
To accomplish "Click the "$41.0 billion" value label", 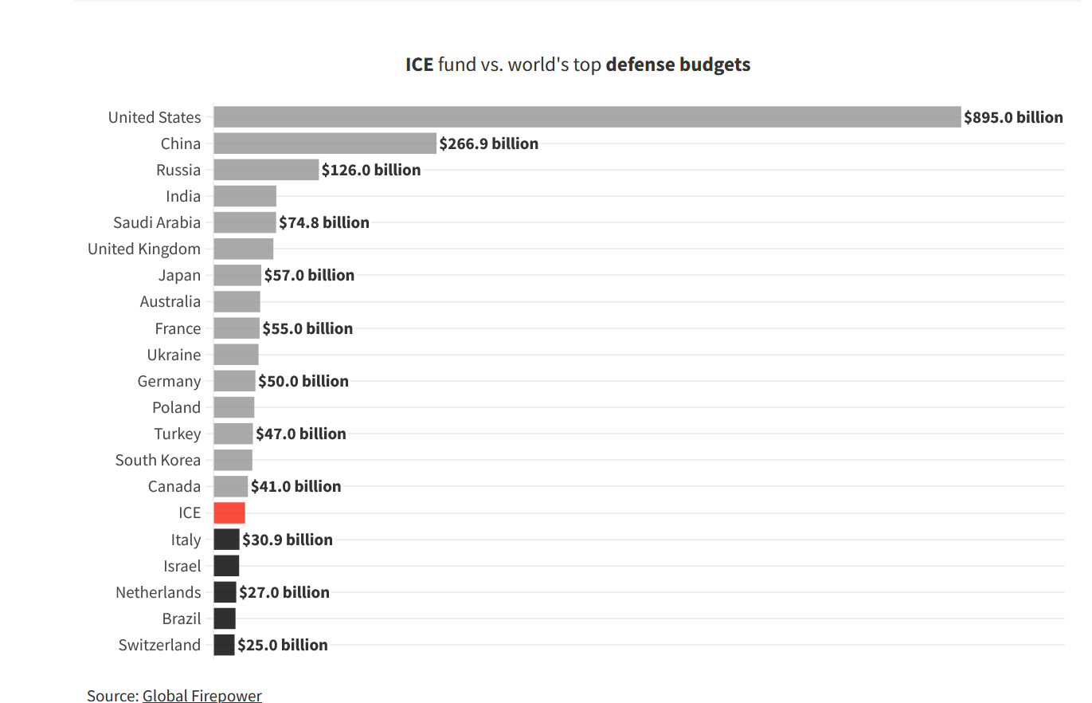I will 296,486.
